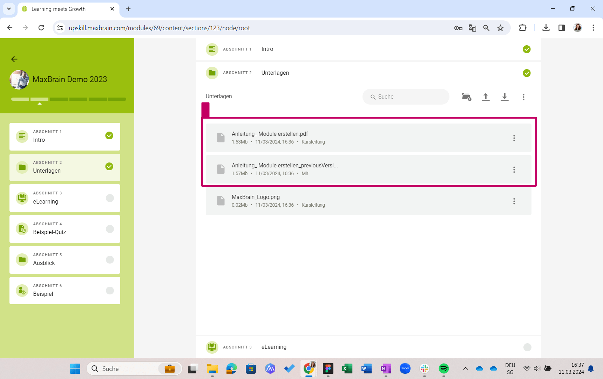
Task: Toggle sidebar Intro completion checkmark
Action: pos(109,135)
